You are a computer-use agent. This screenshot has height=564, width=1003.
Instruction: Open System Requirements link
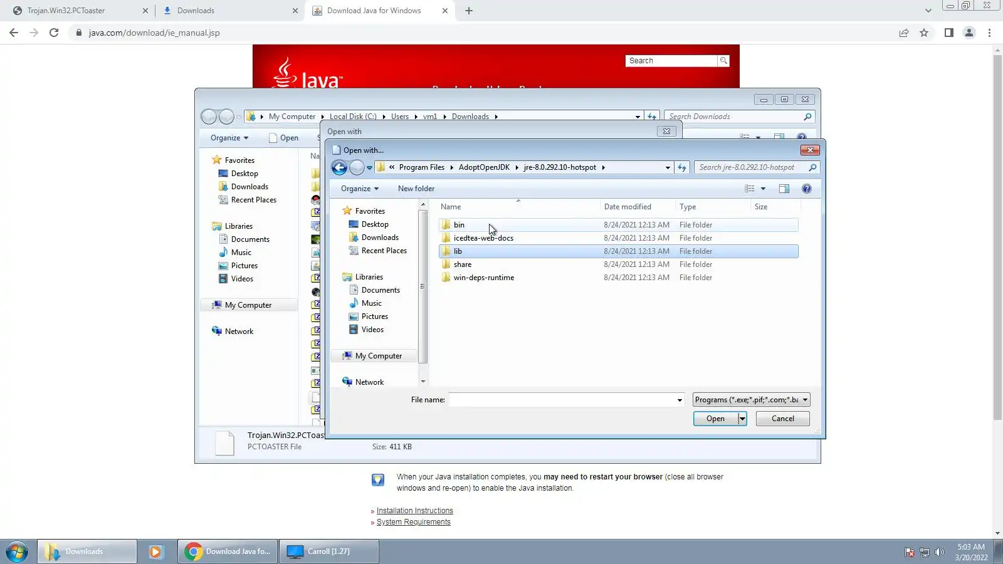[x=414, y=522]
